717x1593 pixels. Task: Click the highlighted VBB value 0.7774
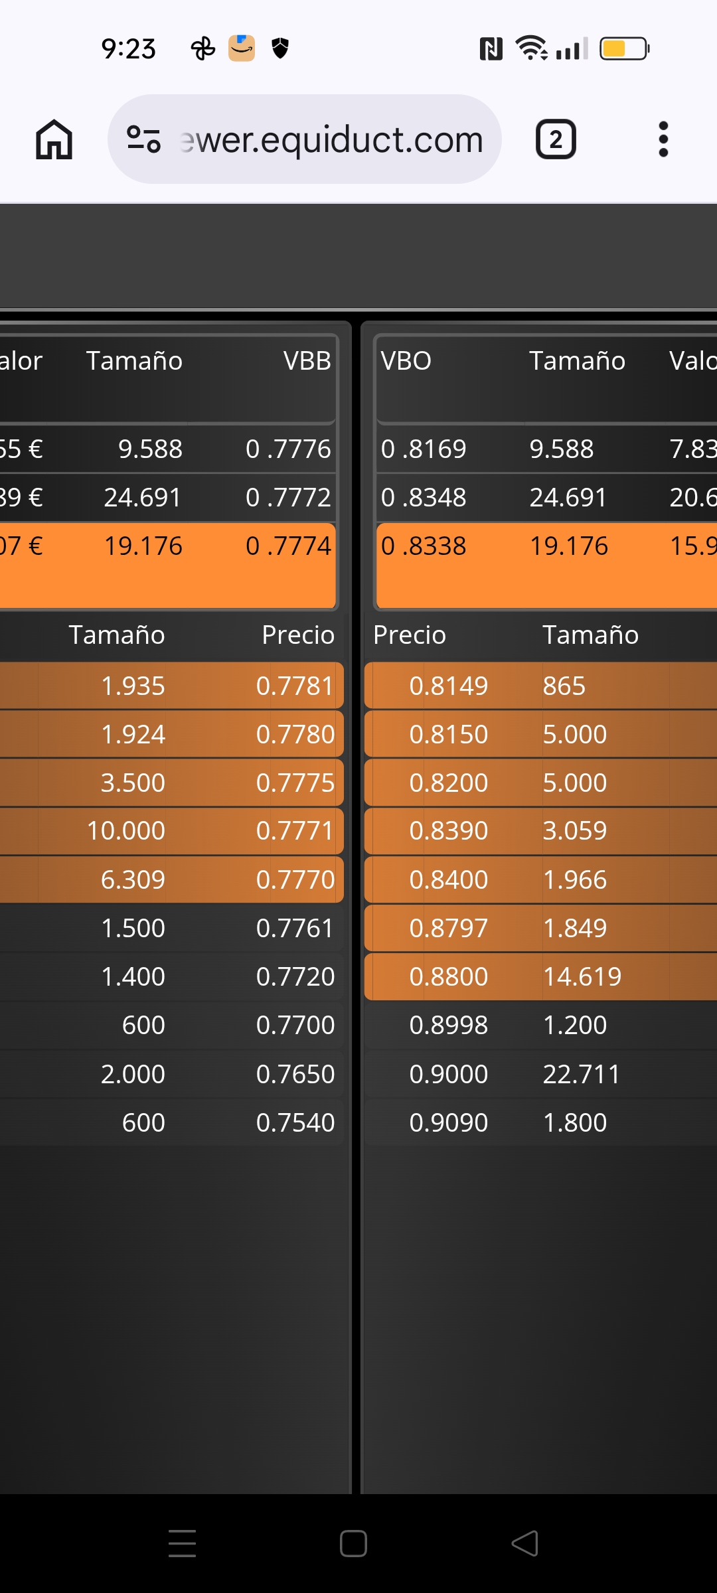288,546
